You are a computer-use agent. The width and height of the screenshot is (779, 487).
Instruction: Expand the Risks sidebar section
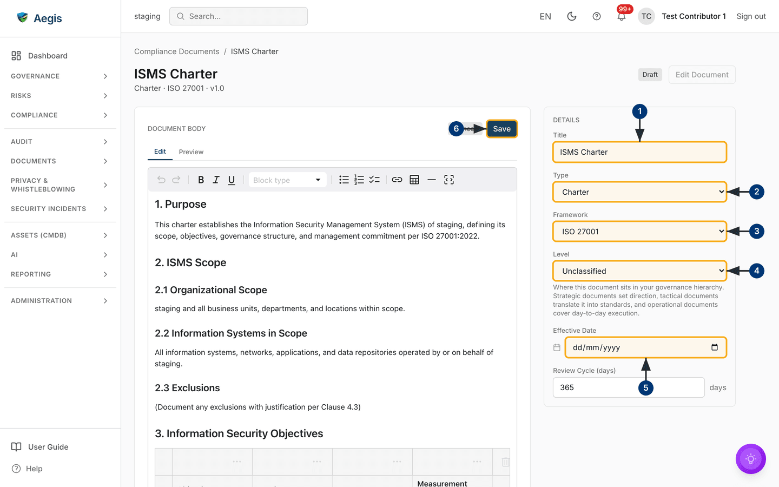click(60, 96)
